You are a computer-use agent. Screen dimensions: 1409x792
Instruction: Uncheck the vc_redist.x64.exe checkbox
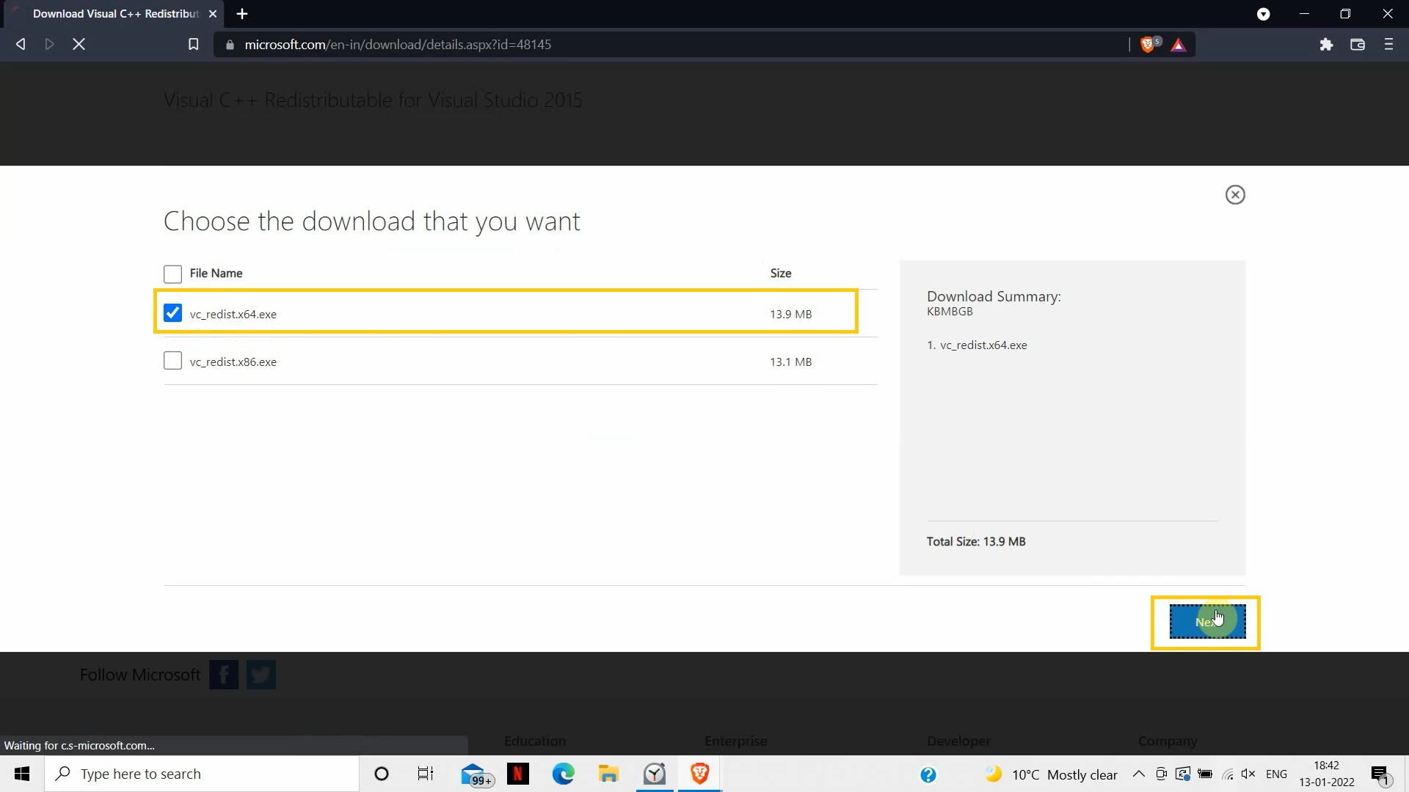(x=172, y=313)
